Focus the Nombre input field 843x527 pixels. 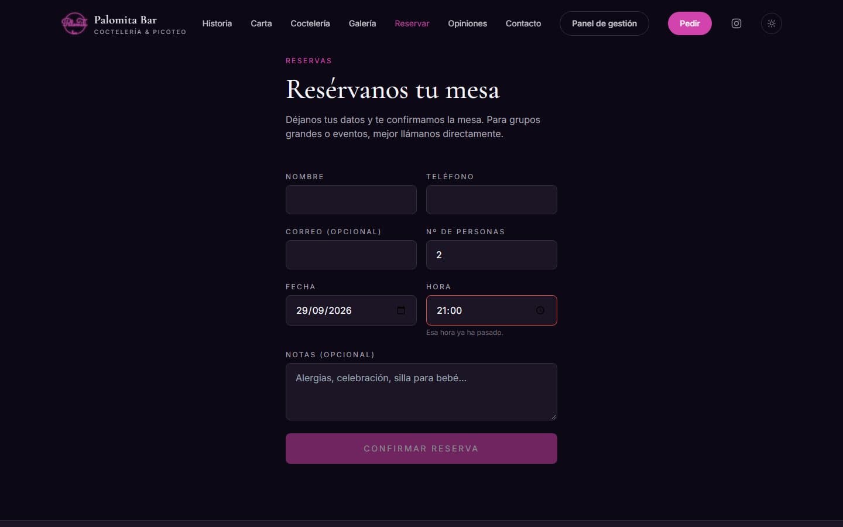coord(351,200)
